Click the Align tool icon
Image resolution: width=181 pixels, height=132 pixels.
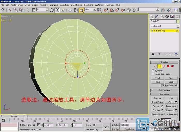point(169,10)
